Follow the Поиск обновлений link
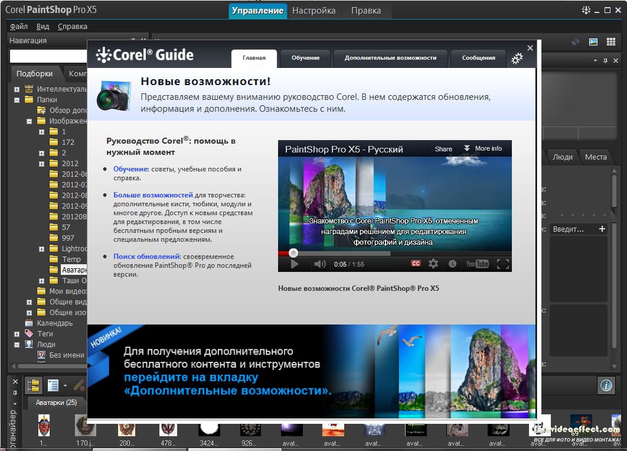Image resolution: width=627 pixels, height=451 pixels. click(x=147, y=257)
